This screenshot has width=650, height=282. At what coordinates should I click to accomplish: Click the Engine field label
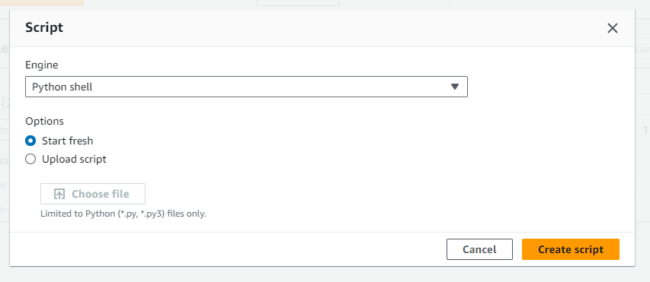[42, 65]
